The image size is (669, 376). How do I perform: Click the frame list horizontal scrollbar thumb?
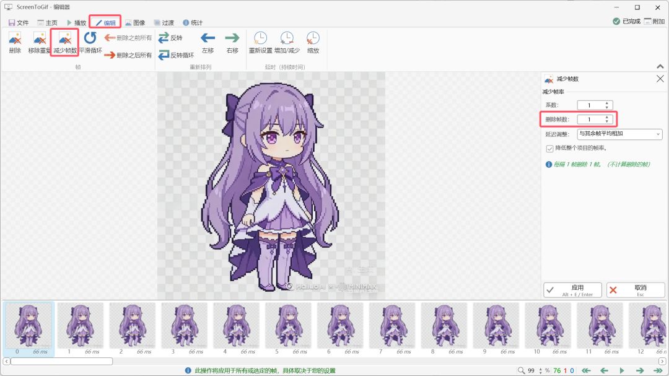[x=61, y=361]
